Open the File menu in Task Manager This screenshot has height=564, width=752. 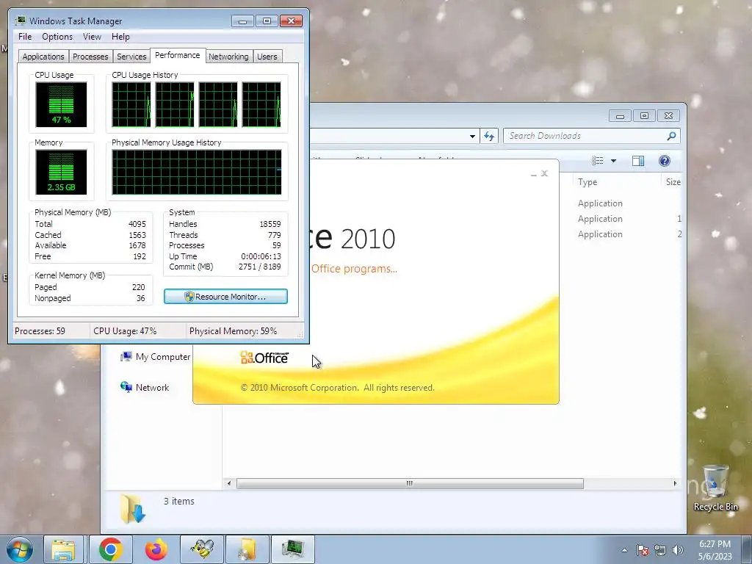pos(25,37)
